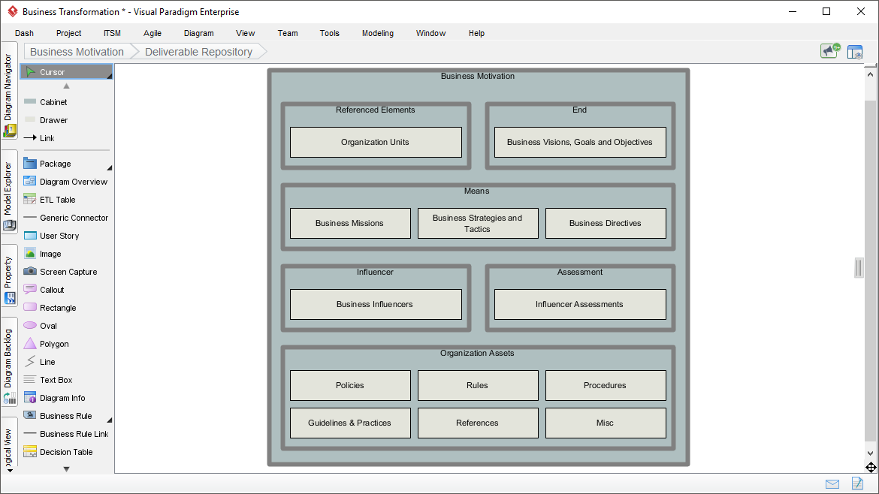Viewport: 879px width, 494px height.
Task: Open the panel layout icon at top right
Action: tap(855, 52)
